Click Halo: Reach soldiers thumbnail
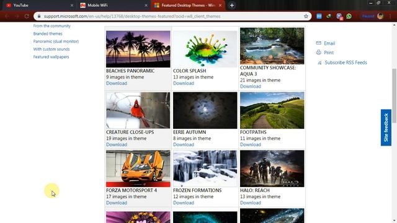 pyautogui.click(x=272, y=168)
